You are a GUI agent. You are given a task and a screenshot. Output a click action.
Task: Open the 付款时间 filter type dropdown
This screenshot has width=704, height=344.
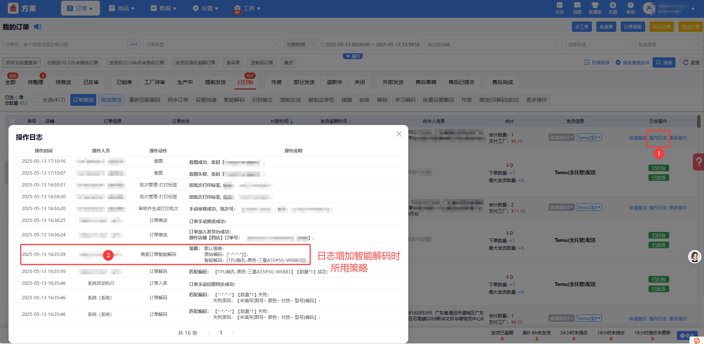[x=301, y=44]
